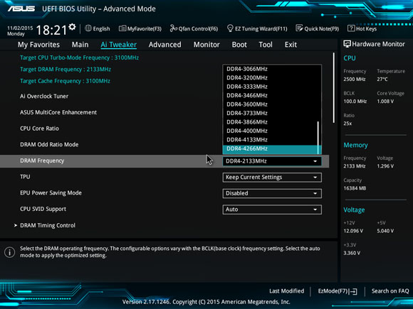Open CPU SVID Support Auto dropdown
The width and height of the screenshot is (413, 309).
point(272,210)
